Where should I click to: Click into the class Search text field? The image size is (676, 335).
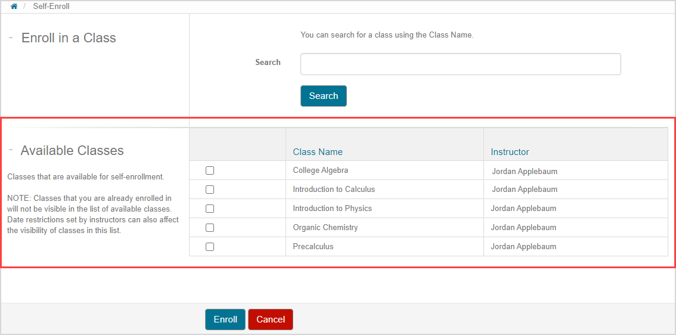(460, 64)
